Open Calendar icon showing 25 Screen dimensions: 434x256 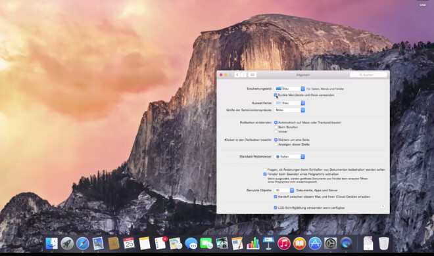129,244
